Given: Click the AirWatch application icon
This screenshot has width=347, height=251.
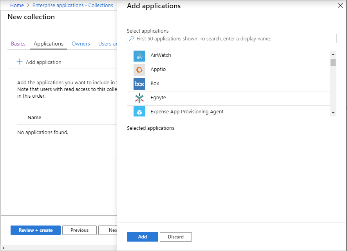Looking at the screenshot, I should tap(139, 56).
